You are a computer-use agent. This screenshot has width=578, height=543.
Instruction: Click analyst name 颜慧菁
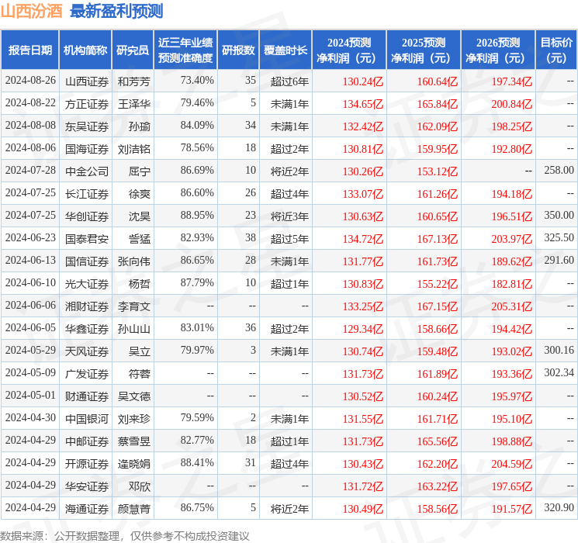(134, 509)
